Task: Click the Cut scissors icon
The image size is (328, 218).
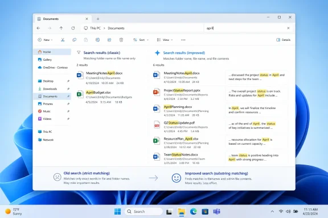Action: coord(63,40)
